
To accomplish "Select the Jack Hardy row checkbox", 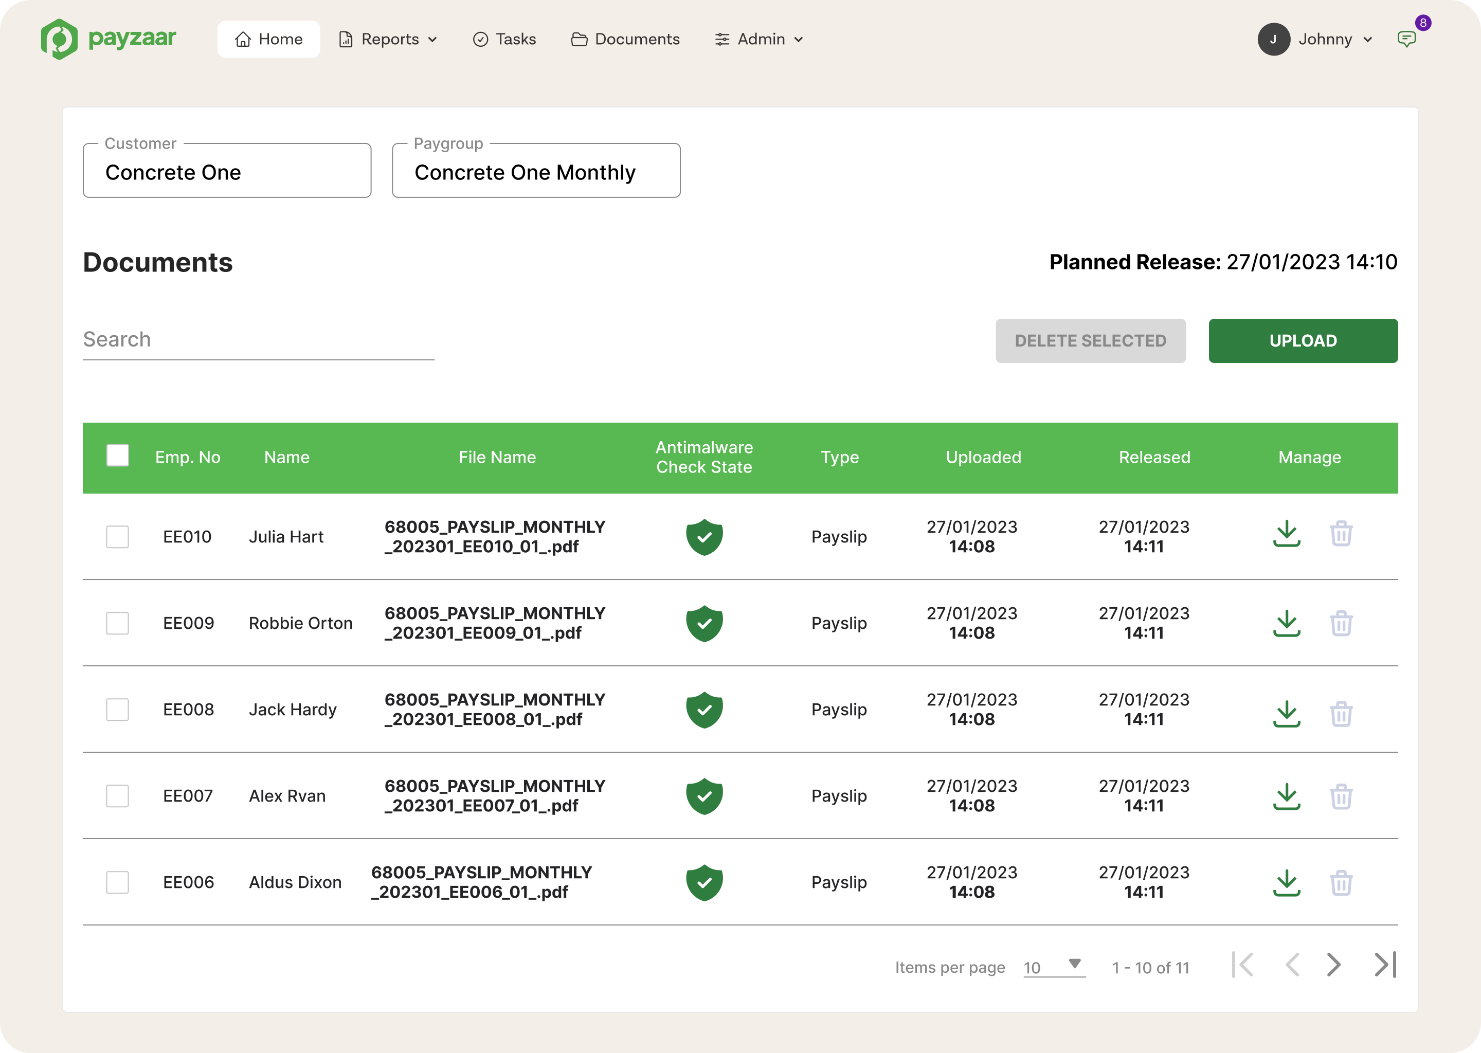I will (117, 710).
